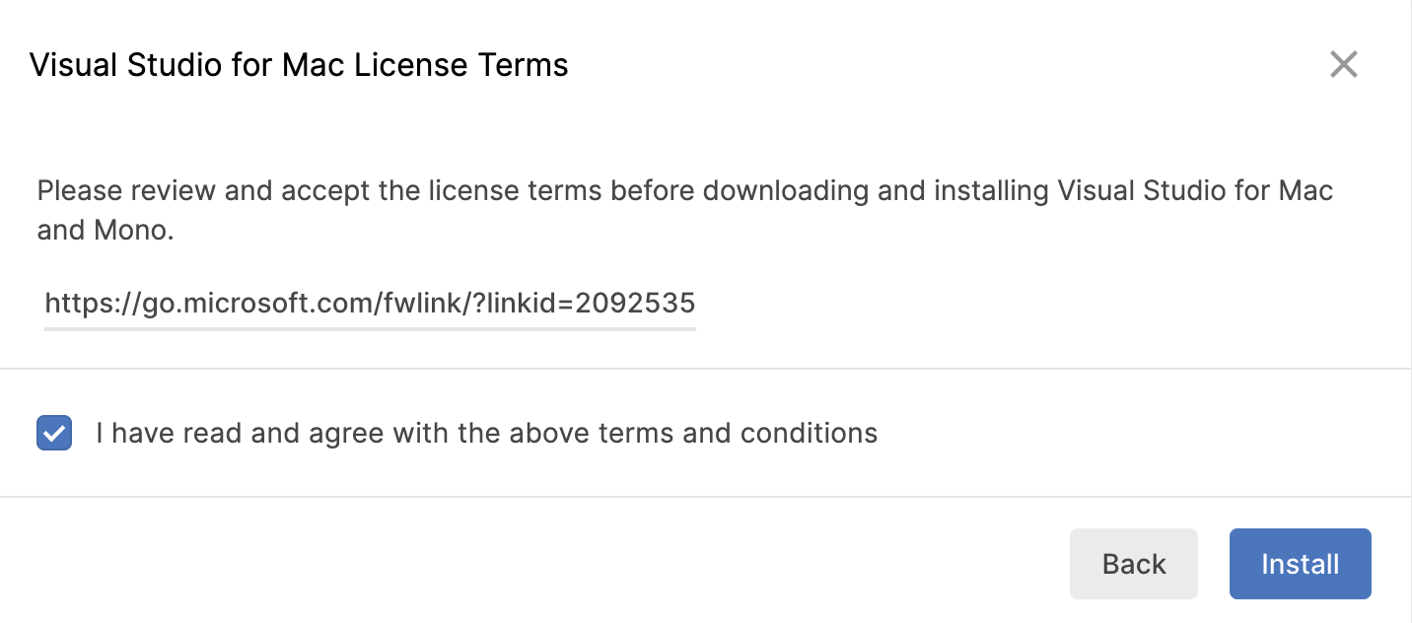Open the go.microsoft.com license terms link
Screen dimensions: 1412x623
[x=370, y=303]
